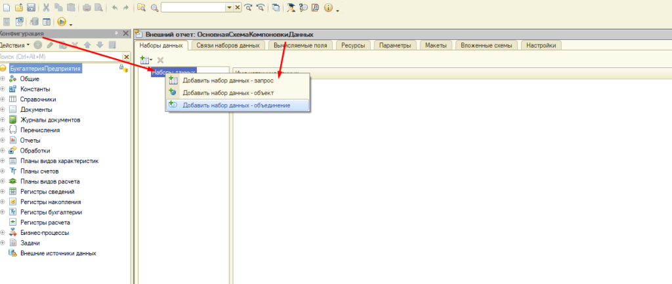The width and height of the screenshot is (672, 284).
Task: Open the Syntax Assistant help icon
Action: tap(303, 8)
